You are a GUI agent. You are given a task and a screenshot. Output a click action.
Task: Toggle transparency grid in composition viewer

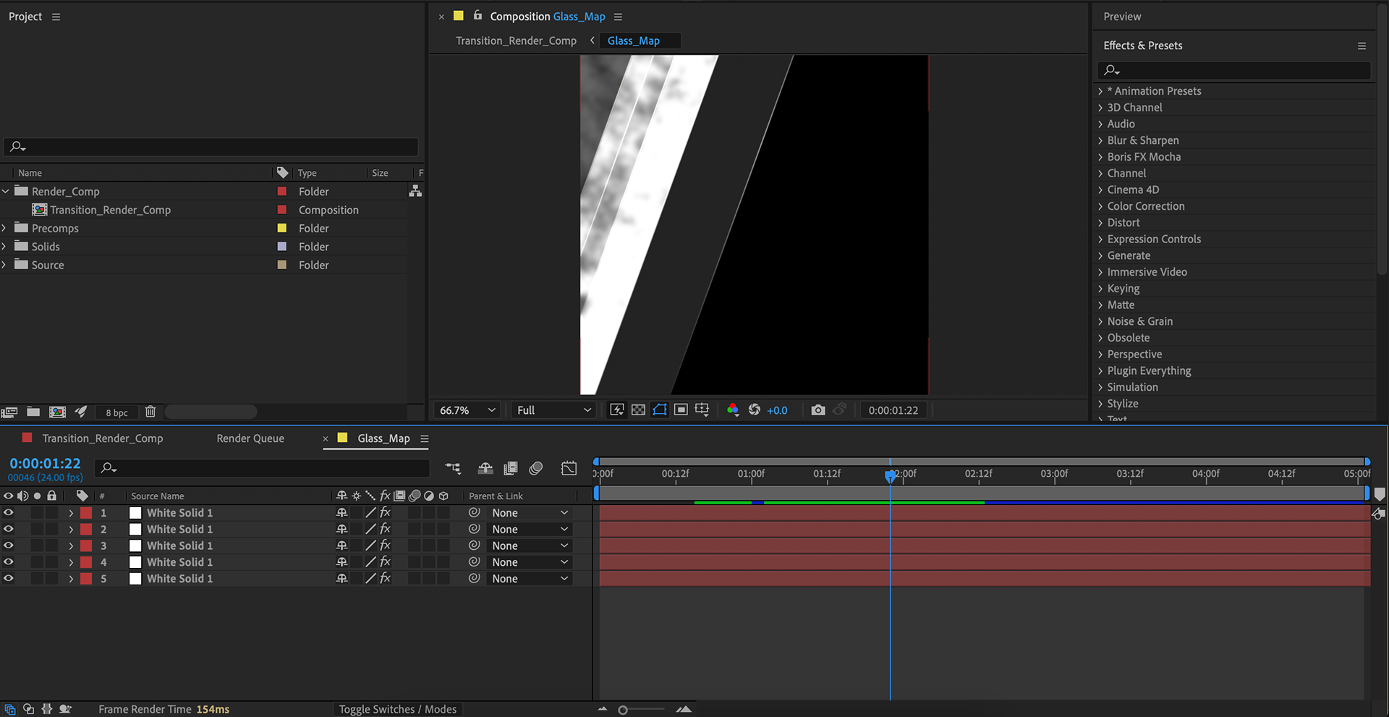pos(638,410)
